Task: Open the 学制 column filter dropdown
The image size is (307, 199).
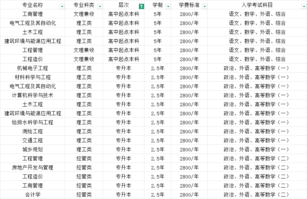Action: coord(168,7)
